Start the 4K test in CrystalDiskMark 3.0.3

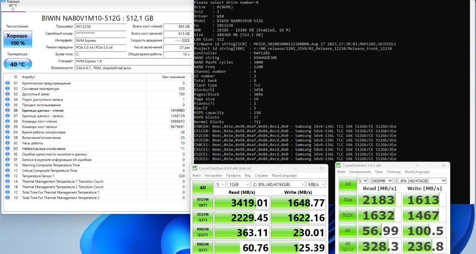coord(347,231)
